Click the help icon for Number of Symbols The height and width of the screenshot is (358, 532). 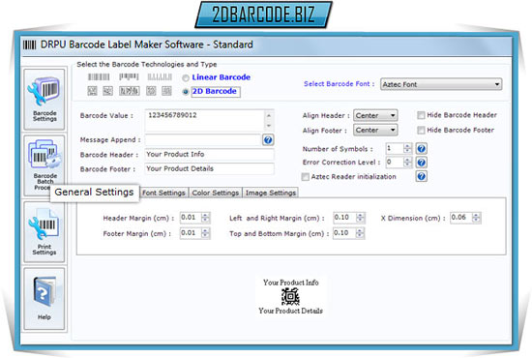click(421, 149)
